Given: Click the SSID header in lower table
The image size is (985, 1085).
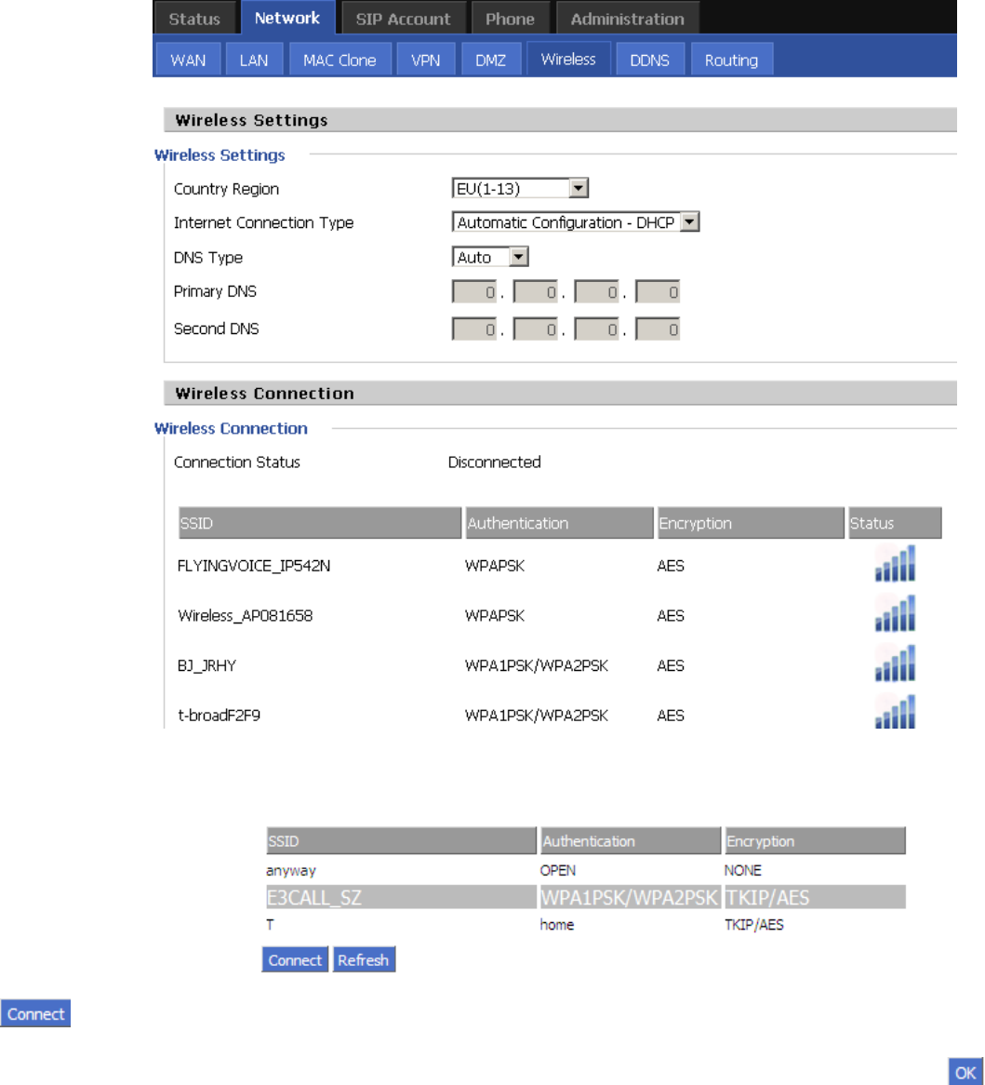Looking at the screenshot, I should click(401, 841).
